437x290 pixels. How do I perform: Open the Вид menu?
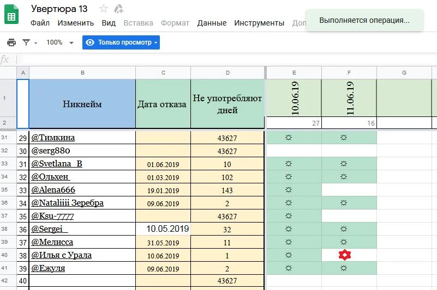click(x=109, y=23)
